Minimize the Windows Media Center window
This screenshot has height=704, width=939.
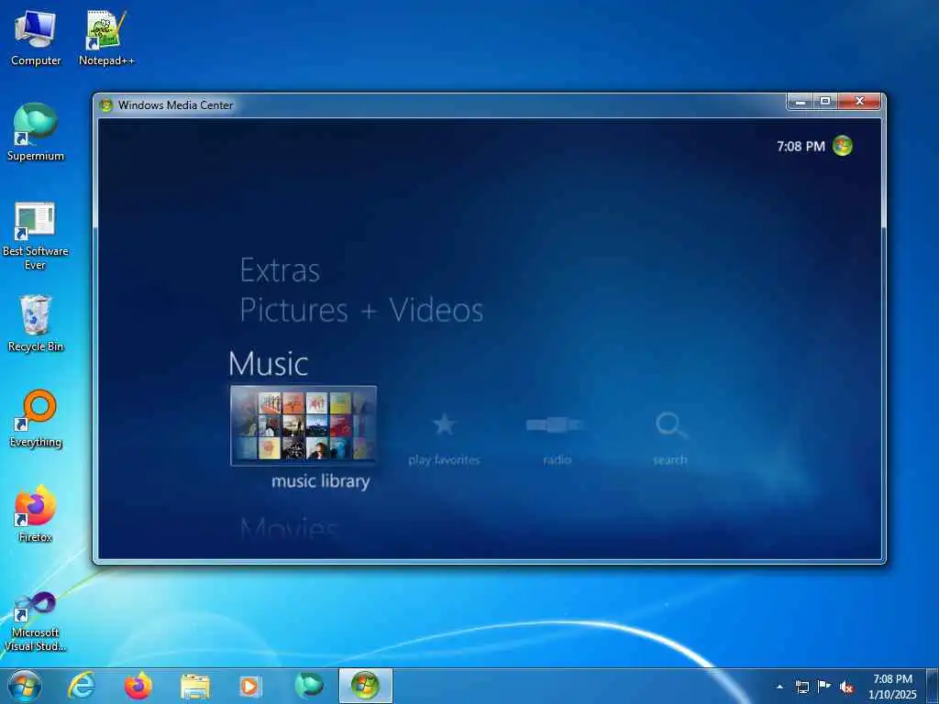pos(800,103)
